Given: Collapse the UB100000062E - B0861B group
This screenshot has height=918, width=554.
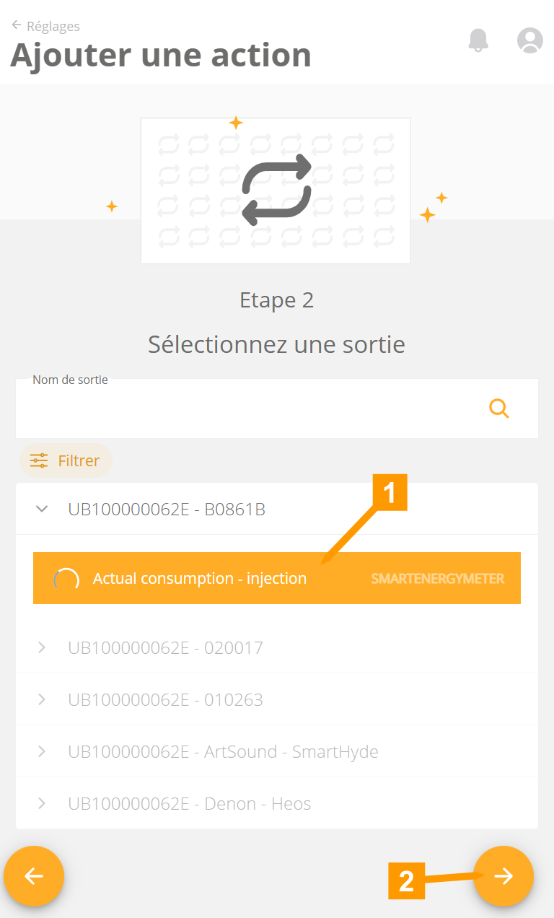Looking at the screenshot, I should pyautogui.click(x=42, y=509).
